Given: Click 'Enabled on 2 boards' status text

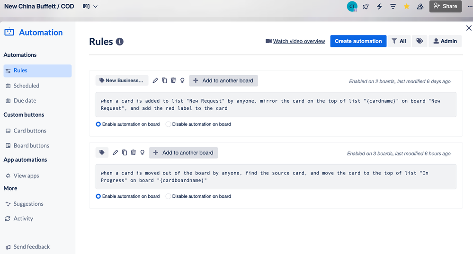Looking at the screenshot, I should tap(400, 81).
